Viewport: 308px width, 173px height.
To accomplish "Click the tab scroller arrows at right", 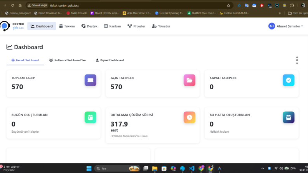I will (x=297, y=60).
